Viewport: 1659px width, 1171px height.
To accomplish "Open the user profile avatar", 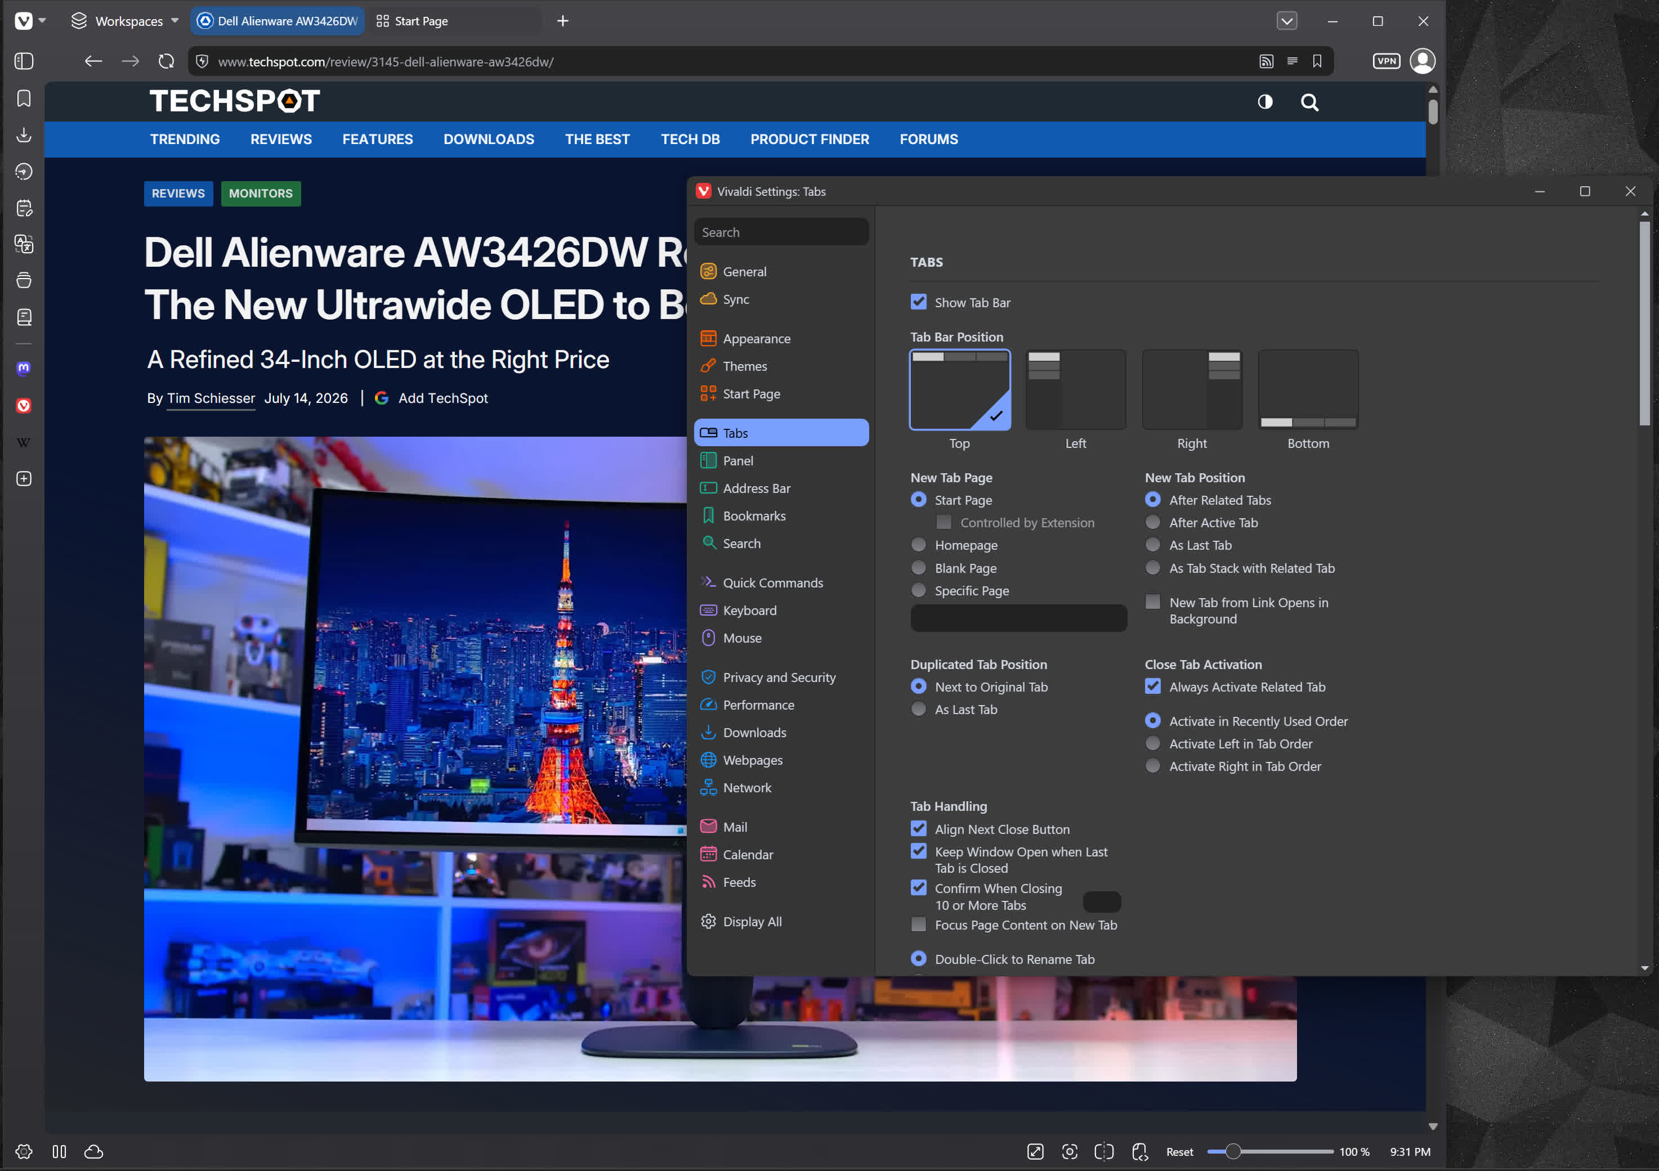I will click(x=1423, y=61).
